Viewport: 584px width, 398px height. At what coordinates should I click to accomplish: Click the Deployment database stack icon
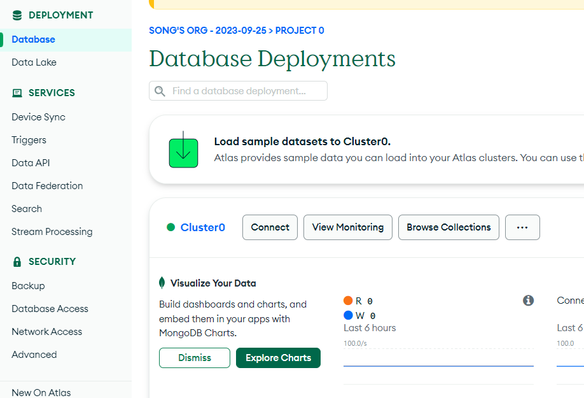(17, 15)
